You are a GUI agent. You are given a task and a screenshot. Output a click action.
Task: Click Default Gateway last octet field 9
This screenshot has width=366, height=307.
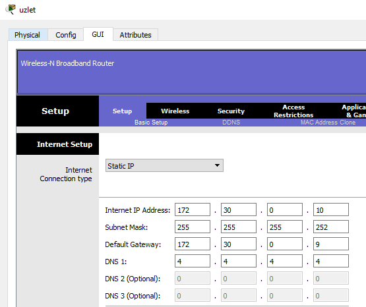pyautogui.click(x=331, y=244)
